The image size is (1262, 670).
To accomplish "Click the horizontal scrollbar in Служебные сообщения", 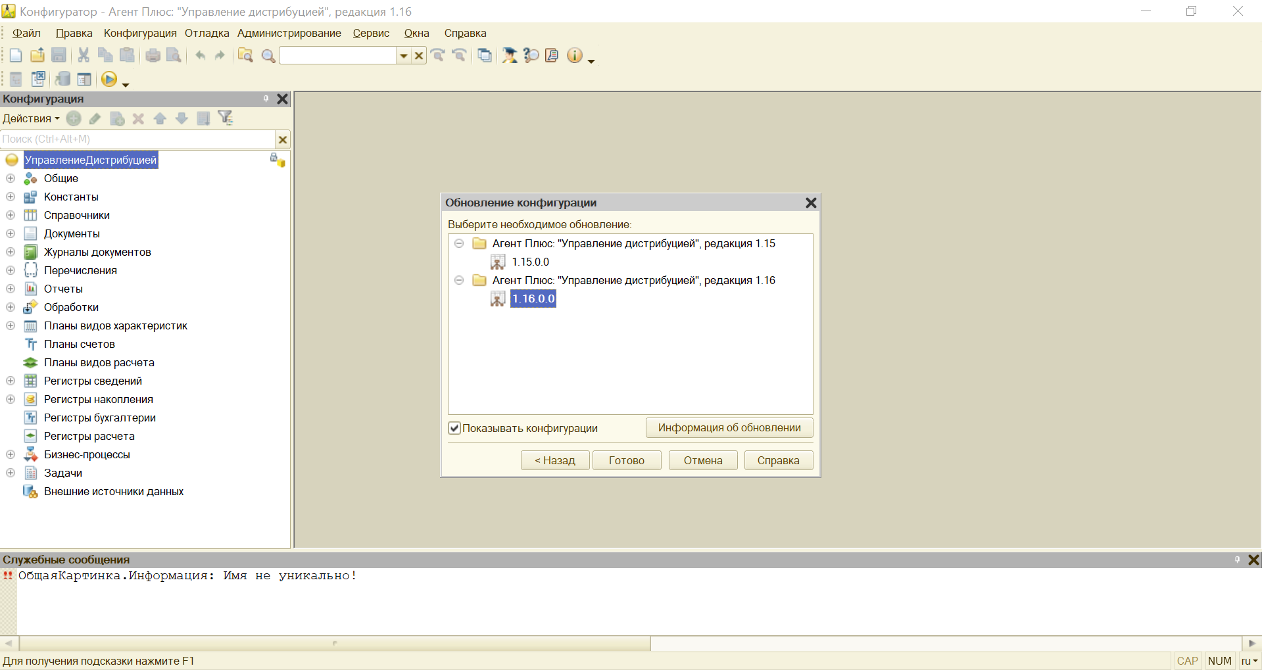I will click(335, 643).
